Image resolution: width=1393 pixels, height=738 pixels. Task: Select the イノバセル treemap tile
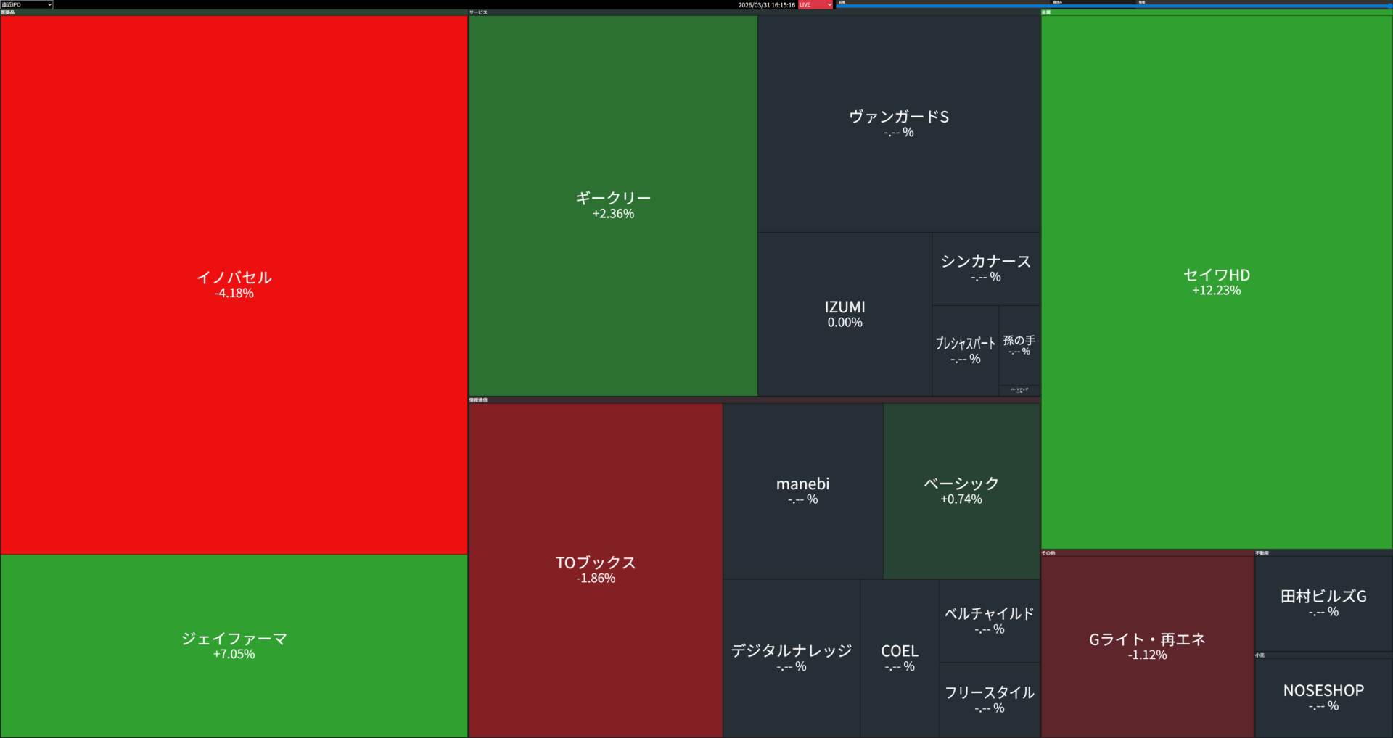[234, 284]
